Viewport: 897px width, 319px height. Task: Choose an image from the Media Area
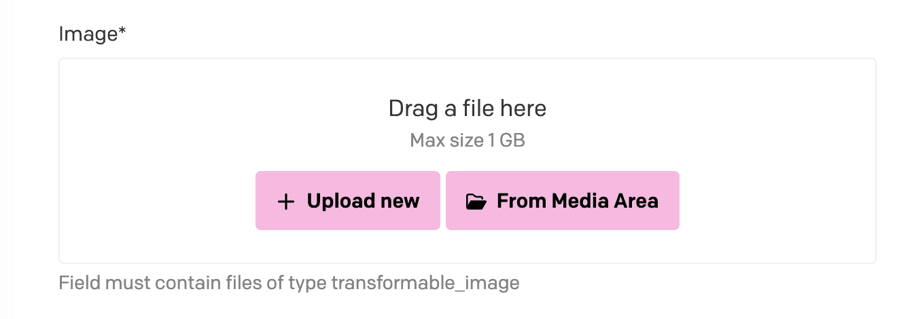click(x=563, y=201)
